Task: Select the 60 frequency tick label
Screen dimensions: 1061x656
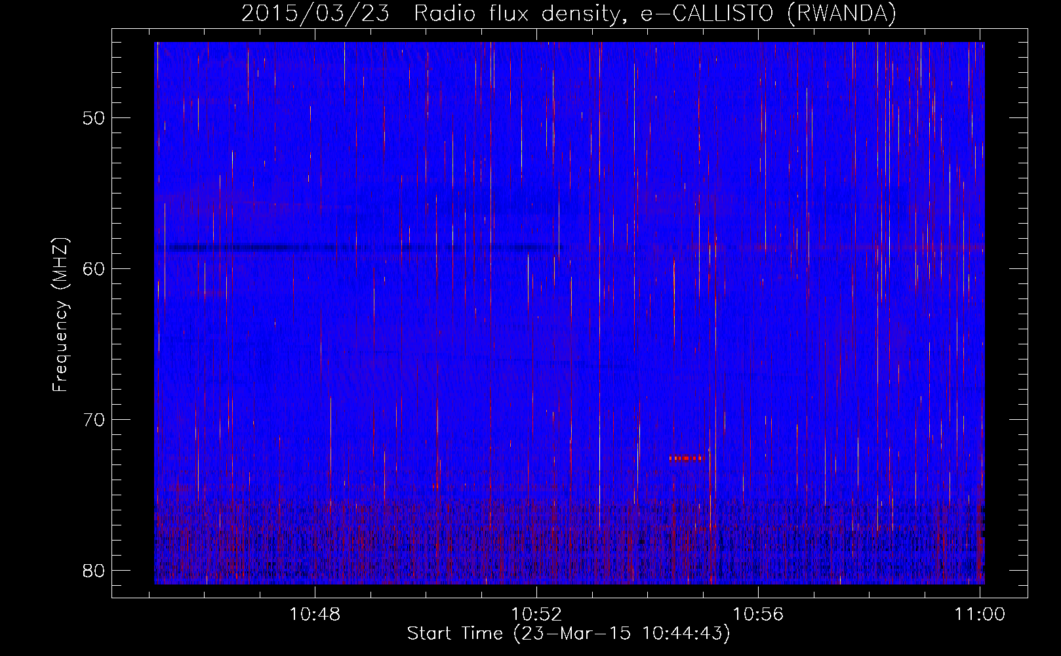Action: coord(94,269)
